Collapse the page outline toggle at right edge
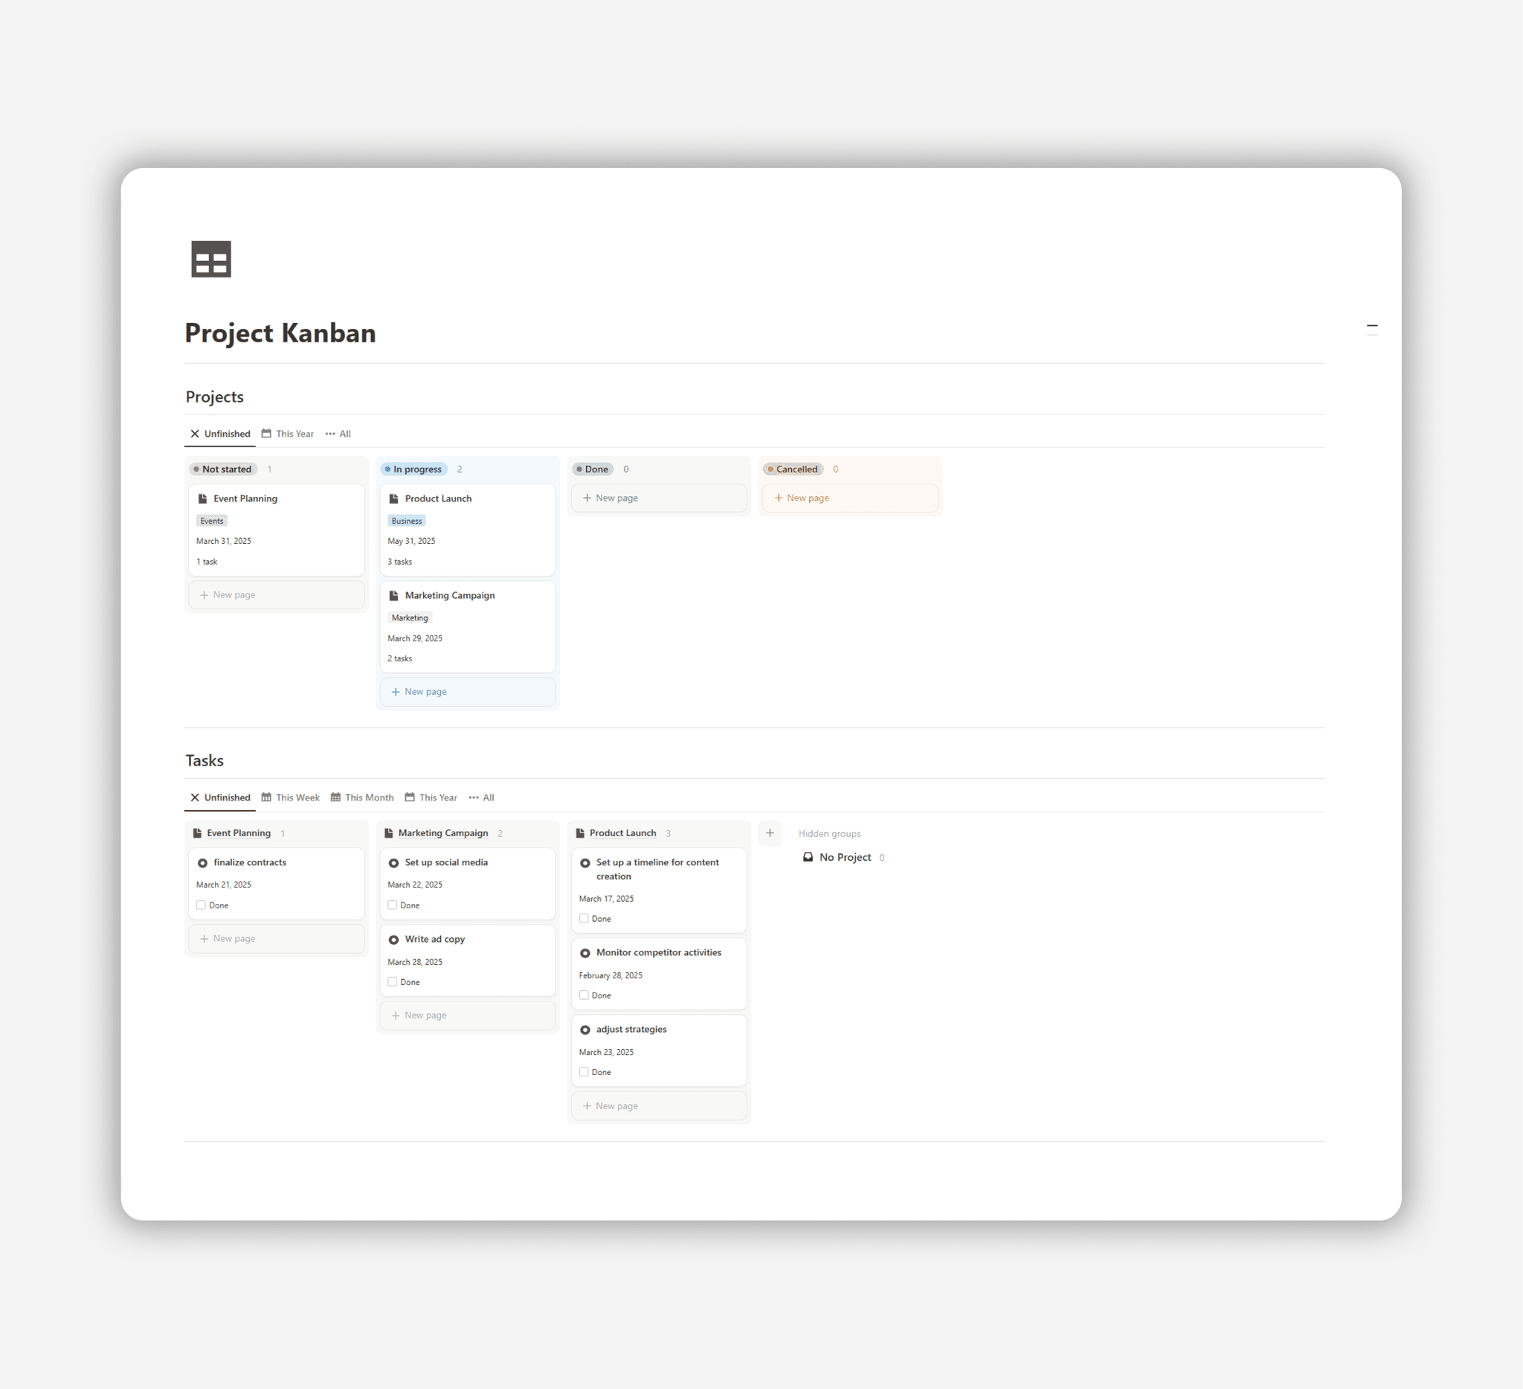The image size is (1523, 1389). [x=1372, y=329]
